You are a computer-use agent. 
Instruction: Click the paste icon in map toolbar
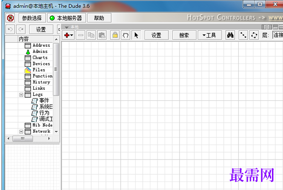tap(102, 35)
